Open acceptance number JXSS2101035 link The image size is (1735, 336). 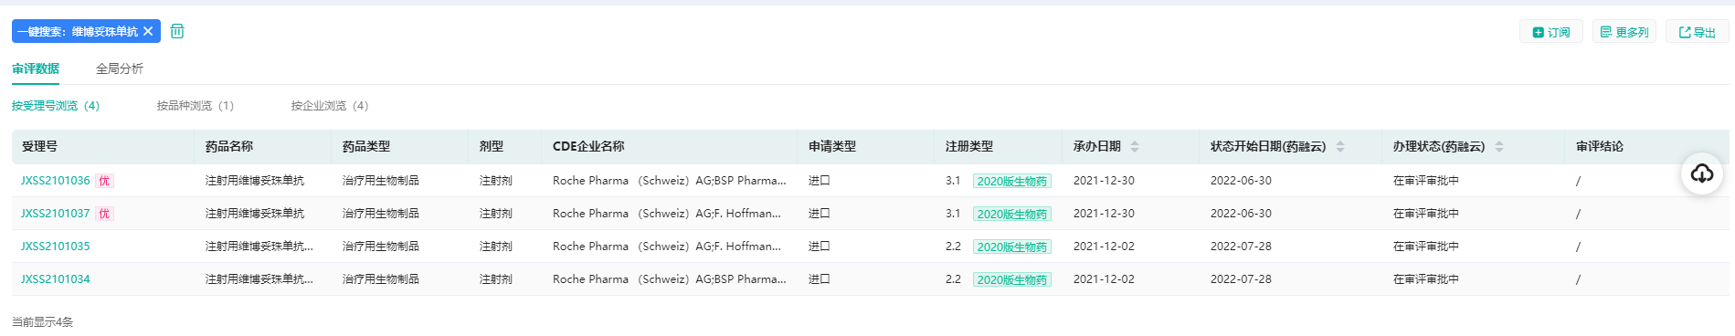tap(56, 247)
